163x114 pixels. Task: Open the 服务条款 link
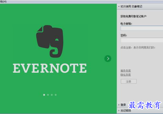click(126, 71)
